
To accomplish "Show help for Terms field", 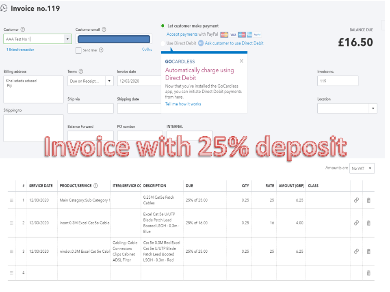I will point(81,71).
